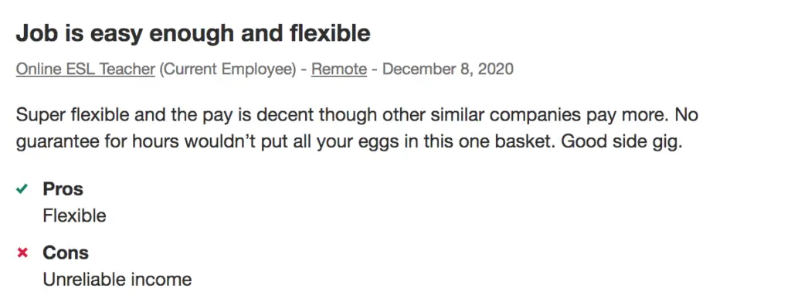Click the 'Flexible' text under Pros
Image resolution: width=791 pixels, height=295 pixels.
click(75, 215)
